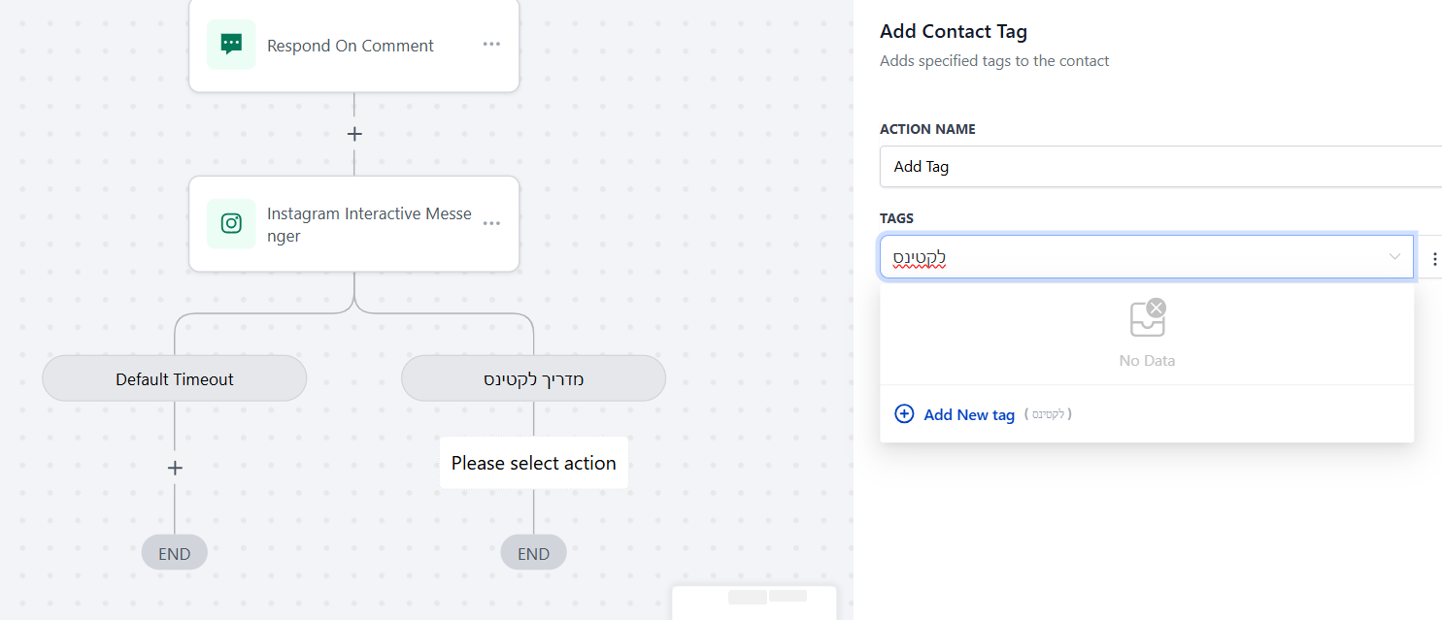This screenshot has width=1442, height=620.
Task: Click the Tags search field containing לקטינס
Action: pos(1147,257)
